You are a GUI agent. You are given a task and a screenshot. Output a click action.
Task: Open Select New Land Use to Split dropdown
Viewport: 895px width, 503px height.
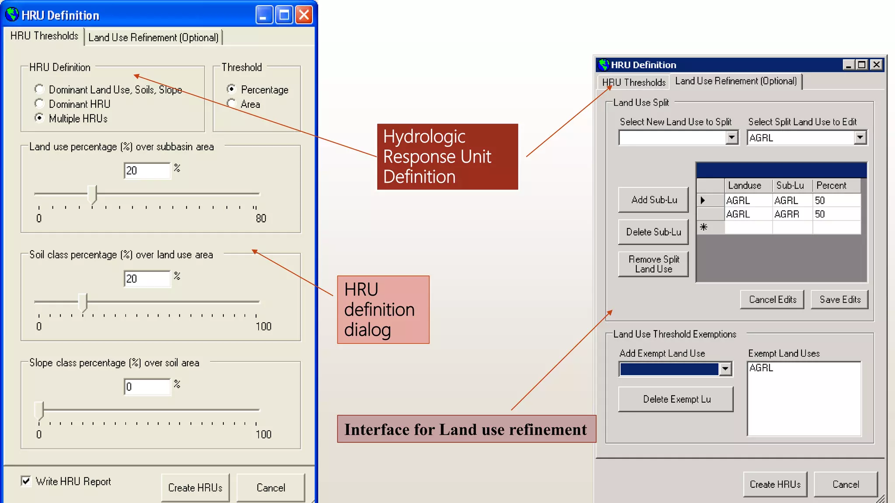pyautogui.click(x=732, y=138)
